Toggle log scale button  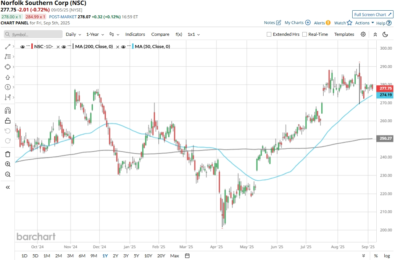[x=387, y=256]
